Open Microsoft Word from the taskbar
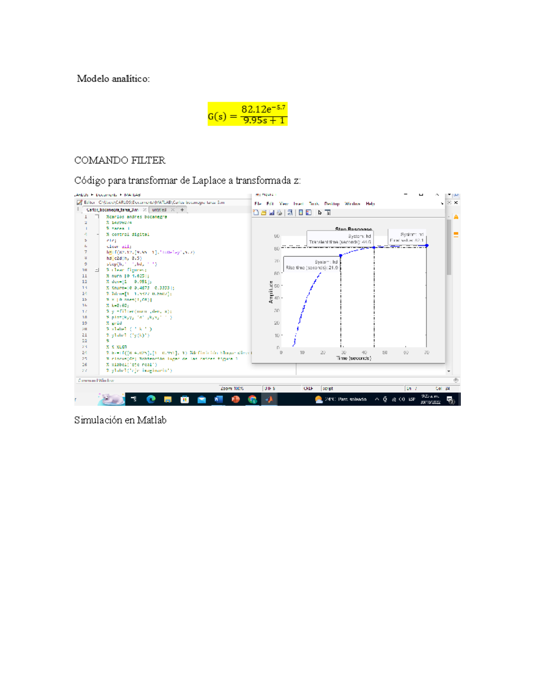 [x=218, y=399]
